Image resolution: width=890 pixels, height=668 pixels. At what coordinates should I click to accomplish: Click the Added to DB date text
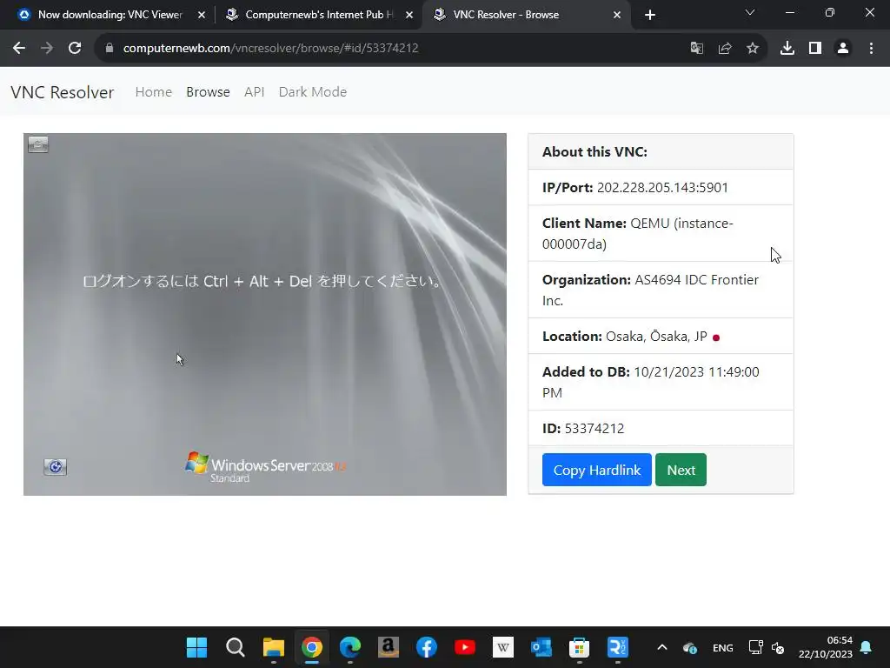pos(650,382)
